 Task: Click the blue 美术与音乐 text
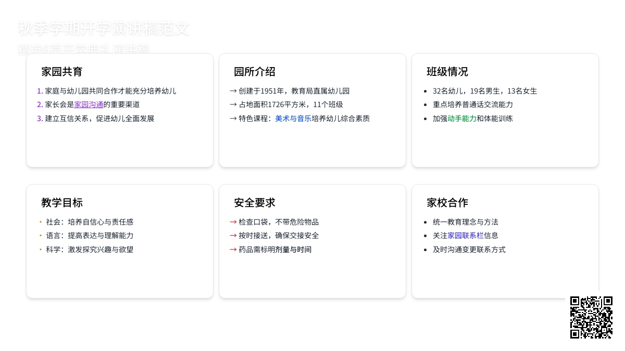pyautogui.click(x=293, y=119)
